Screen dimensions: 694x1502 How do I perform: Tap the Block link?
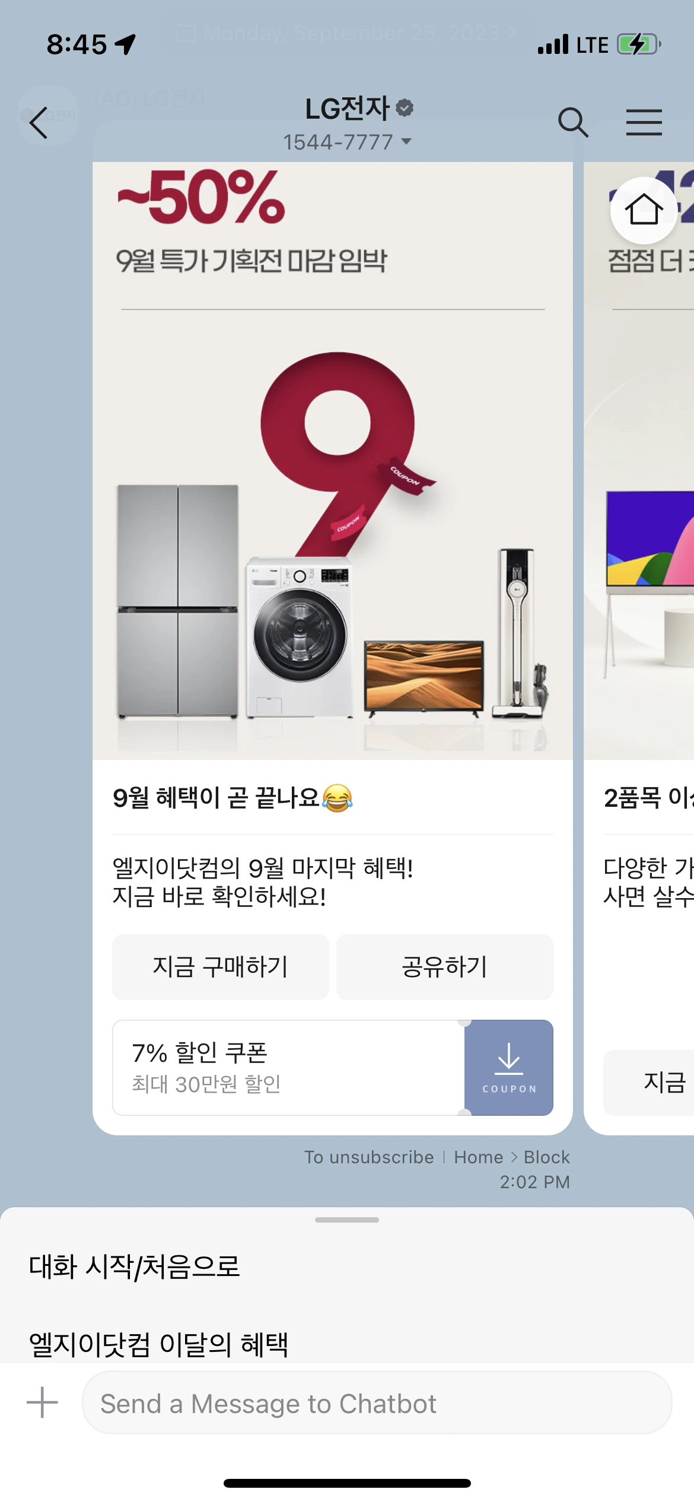[546, 1157]
